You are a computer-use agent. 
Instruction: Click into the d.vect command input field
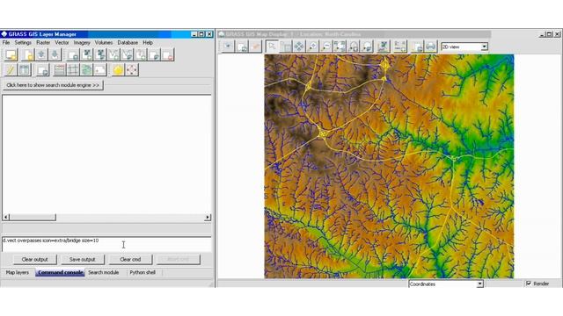(106, 244)
